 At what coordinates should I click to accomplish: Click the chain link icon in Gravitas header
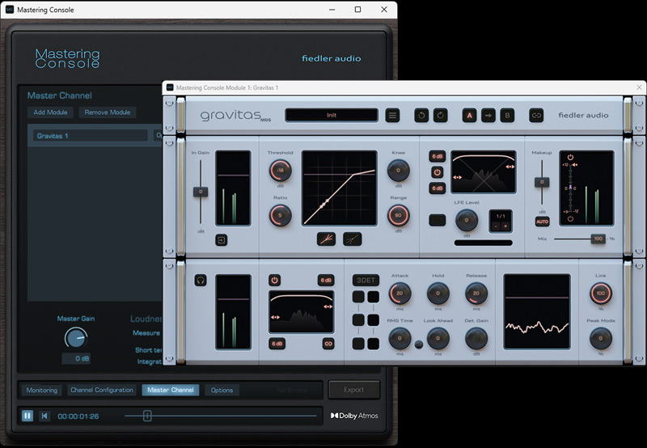coord(535,116)
